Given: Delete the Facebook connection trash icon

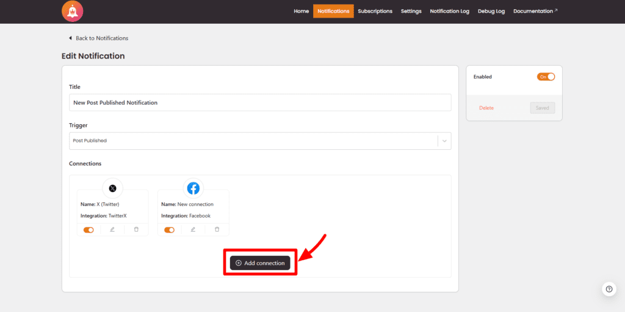Looking at the screenshot, I should click(217, 230).
